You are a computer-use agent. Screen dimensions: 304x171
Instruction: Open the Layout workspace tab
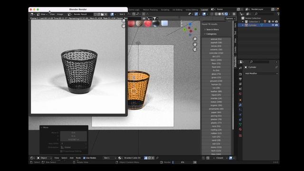(x=204, y=9)
